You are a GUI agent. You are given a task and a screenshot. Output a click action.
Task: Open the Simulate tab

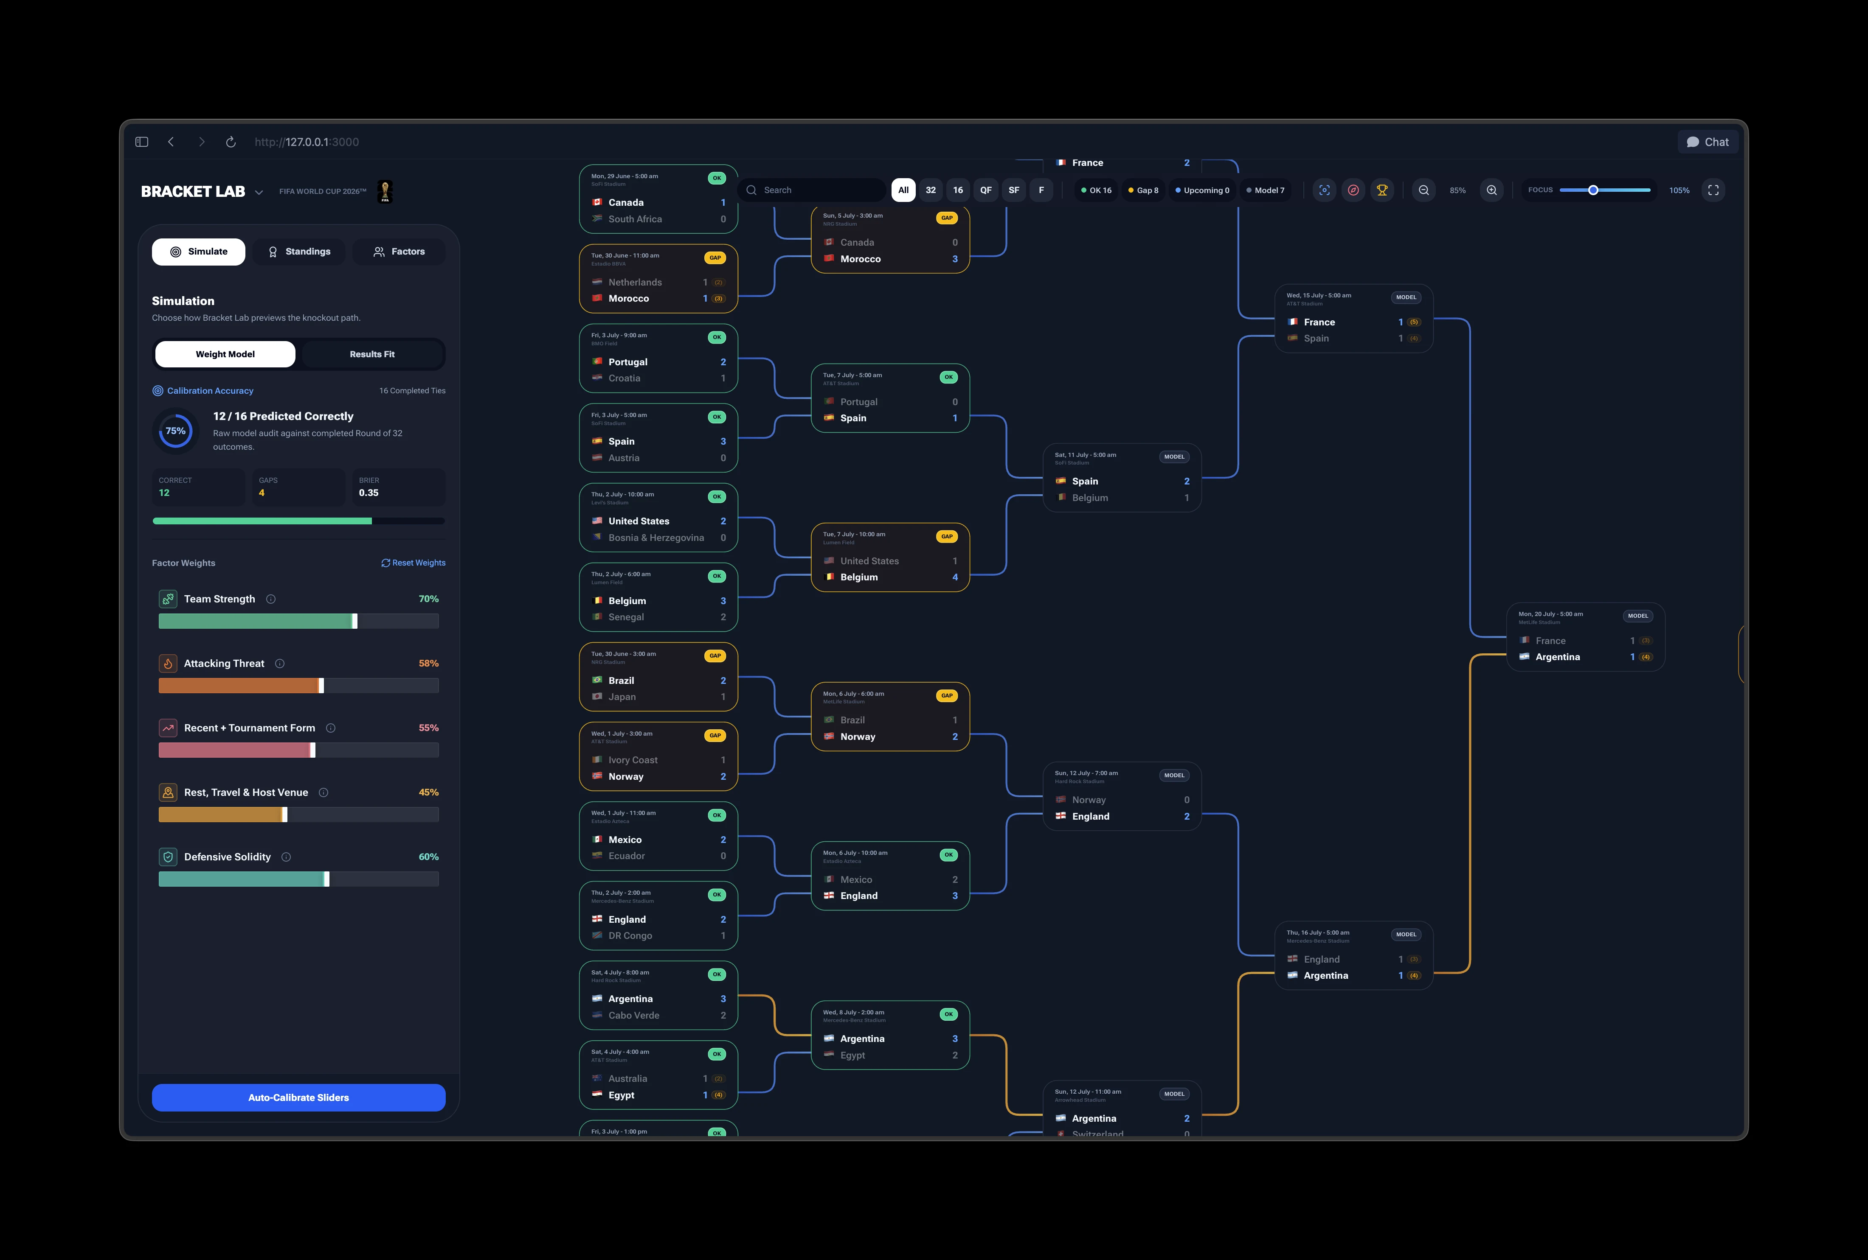pyautogui.click(x=199, y=251)
